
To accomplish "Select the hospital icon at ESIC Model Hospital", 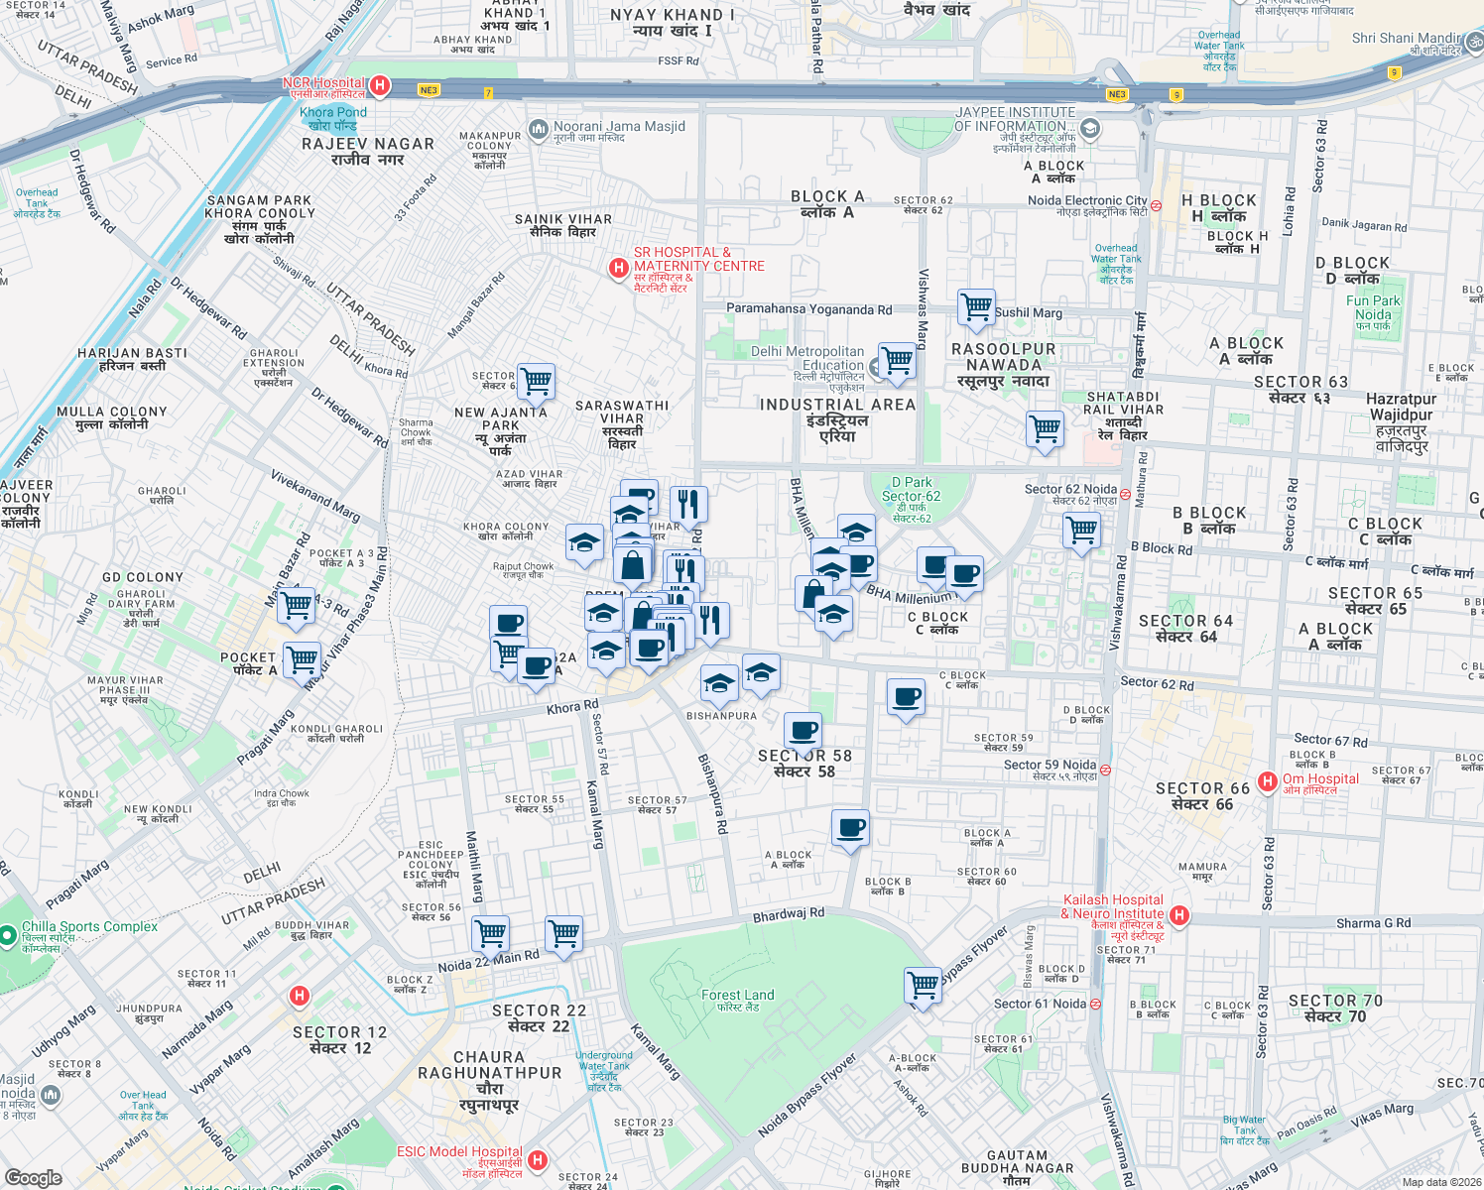I will pos(539,1156).
